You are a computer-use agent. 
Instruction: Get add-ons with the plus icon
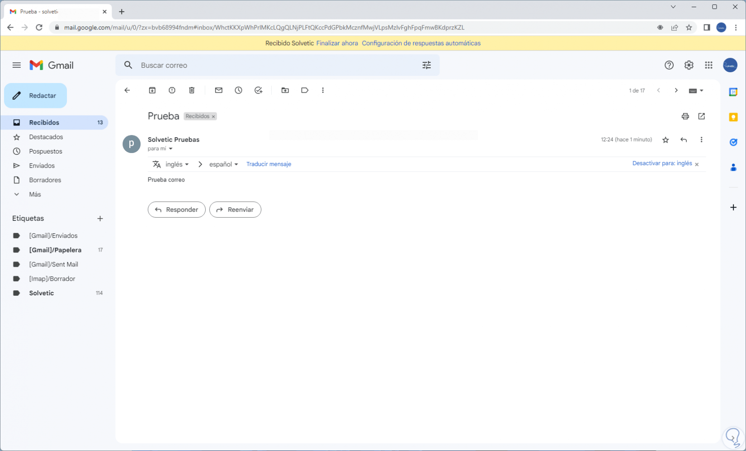pyautogui.click(x=733, y=208)
